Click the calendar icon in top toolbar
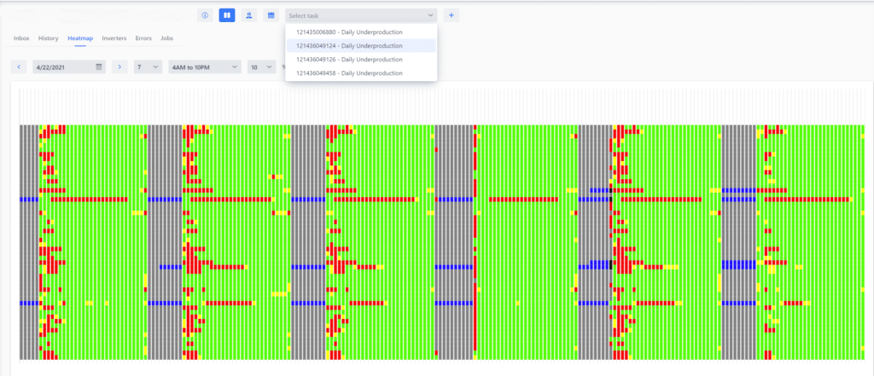Screen dimensions: 874x376 click(x=271, y=15)
